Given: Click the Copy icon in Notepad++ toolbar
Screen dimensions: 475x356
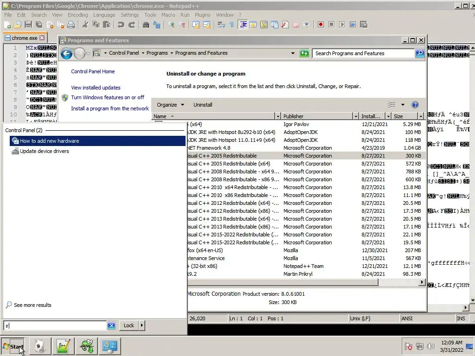Looking at the screenshot, I should [x=96, y=25].
